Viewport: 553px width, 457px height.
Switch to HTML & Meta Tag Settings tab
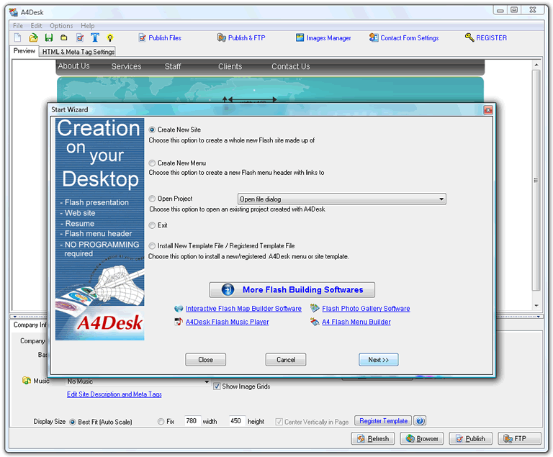pos(78,52)
